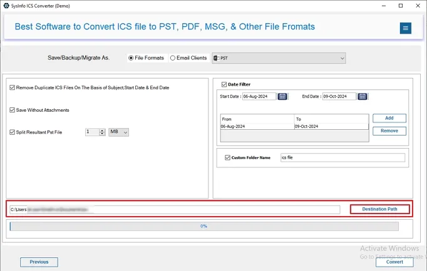Viewport: 427px width, 271px height.
Task: Increase split size stepper value
Action: click(102, 131)
